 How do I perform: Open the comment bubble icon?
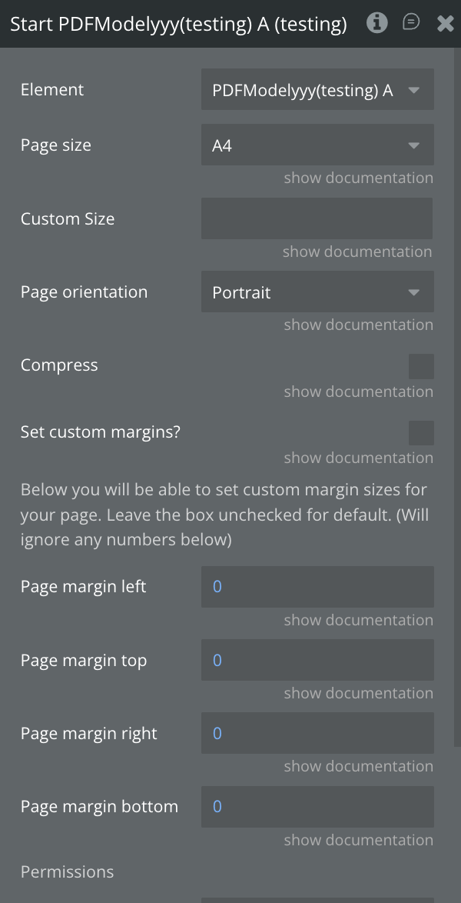click(411, 23)
